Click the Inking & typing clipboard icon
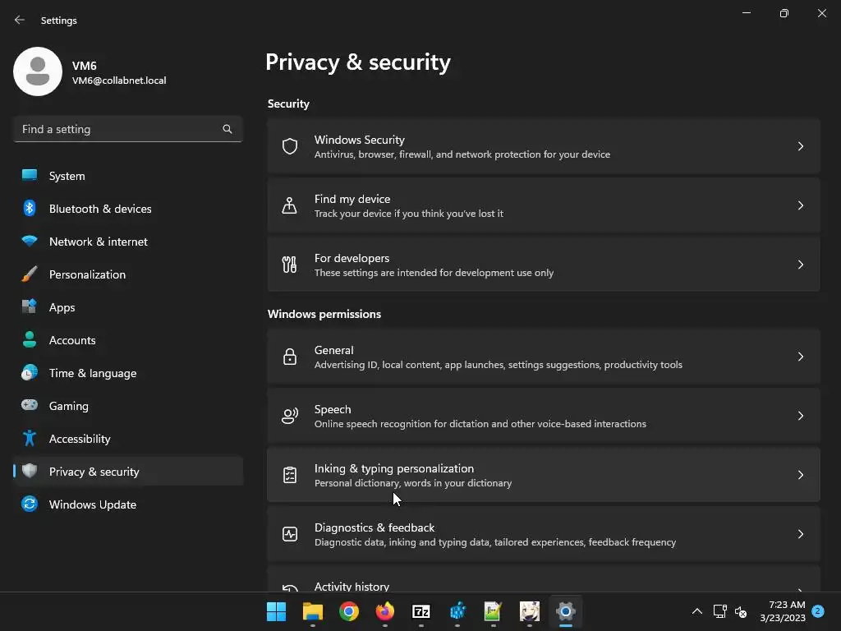This screenshot has width=841, height=631. (x=289, y=475)
